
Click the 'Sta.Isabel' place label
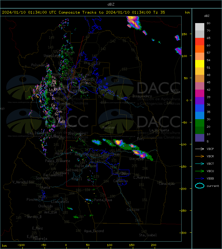[148, 235]
